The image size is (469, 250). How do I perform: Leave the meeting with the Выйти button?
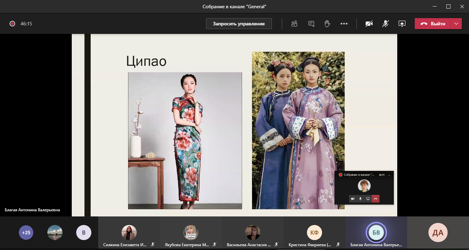pyautogui.click(x=433, y=24)
